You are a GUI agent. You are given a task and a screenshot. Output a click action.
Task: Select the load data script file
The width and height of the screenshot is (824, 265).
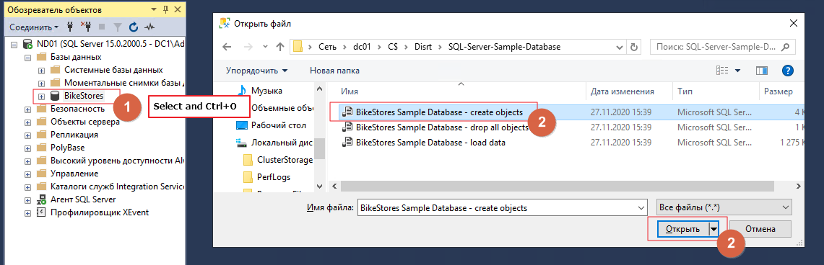(430, 142)
